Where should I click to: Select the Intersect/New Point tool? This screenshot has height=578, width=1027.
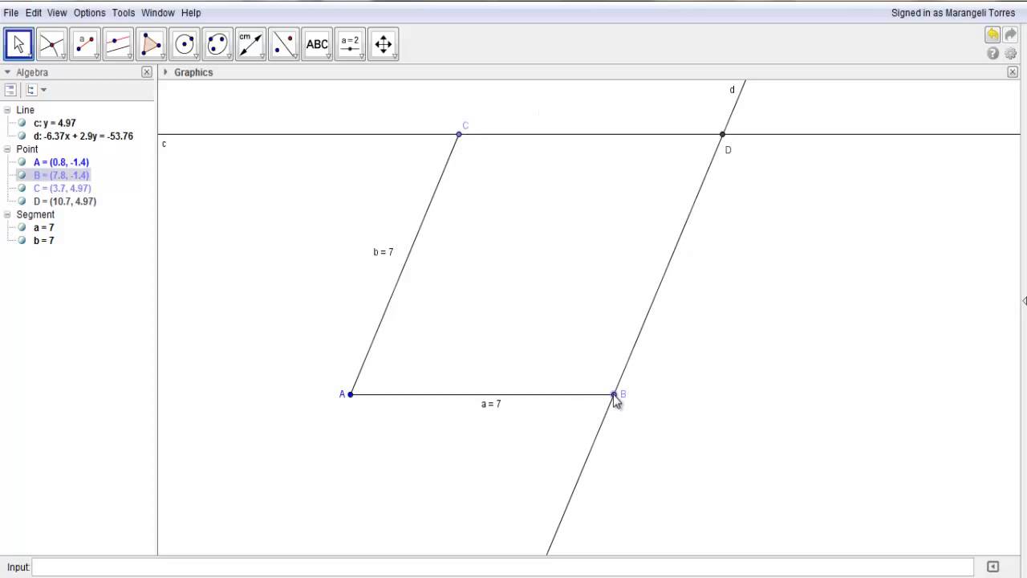[x=51, y=44]
